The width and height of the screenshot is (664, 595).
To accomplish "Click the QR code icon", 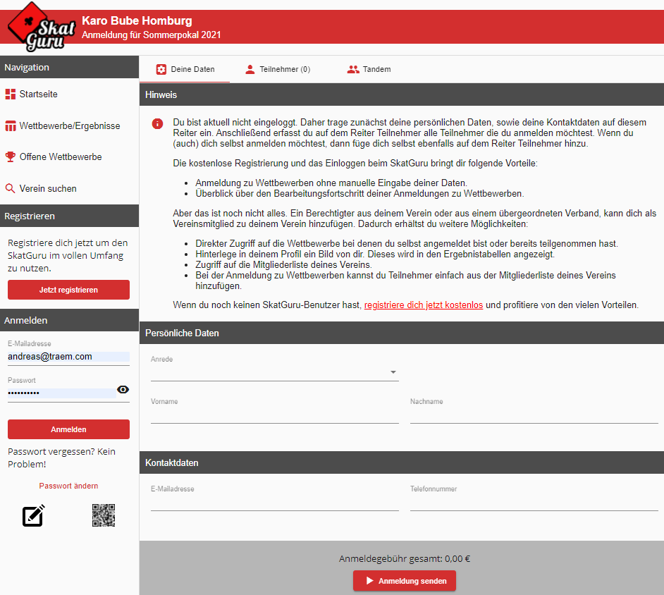I will coord(104,515).
